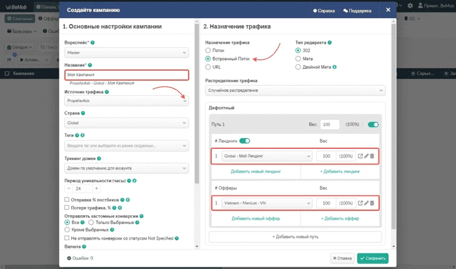The image size is (456, 269).
Task: Open the Источник трафика PropellerAds dropdown
Action: [x=127, y=101]
